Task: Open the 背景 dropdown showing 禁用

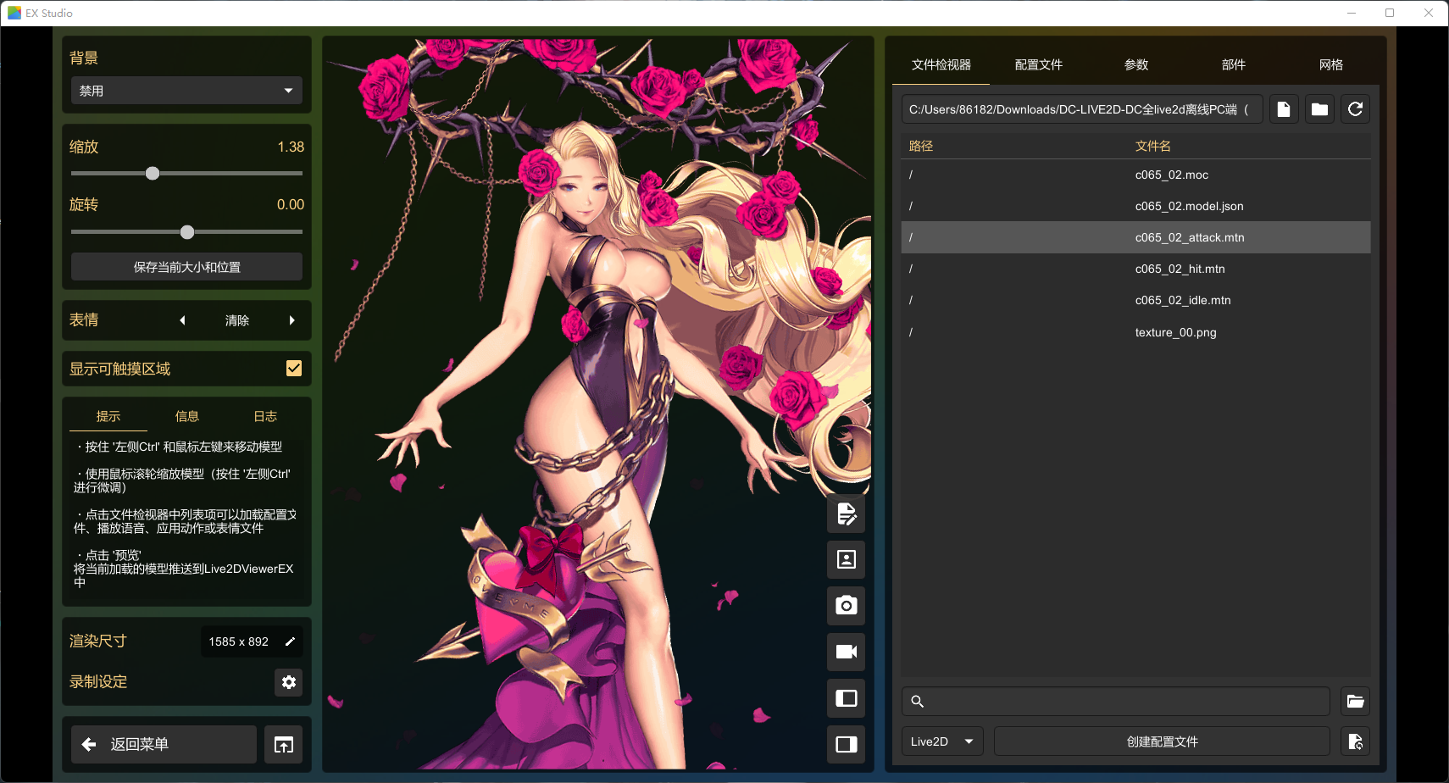Action: 186,91
